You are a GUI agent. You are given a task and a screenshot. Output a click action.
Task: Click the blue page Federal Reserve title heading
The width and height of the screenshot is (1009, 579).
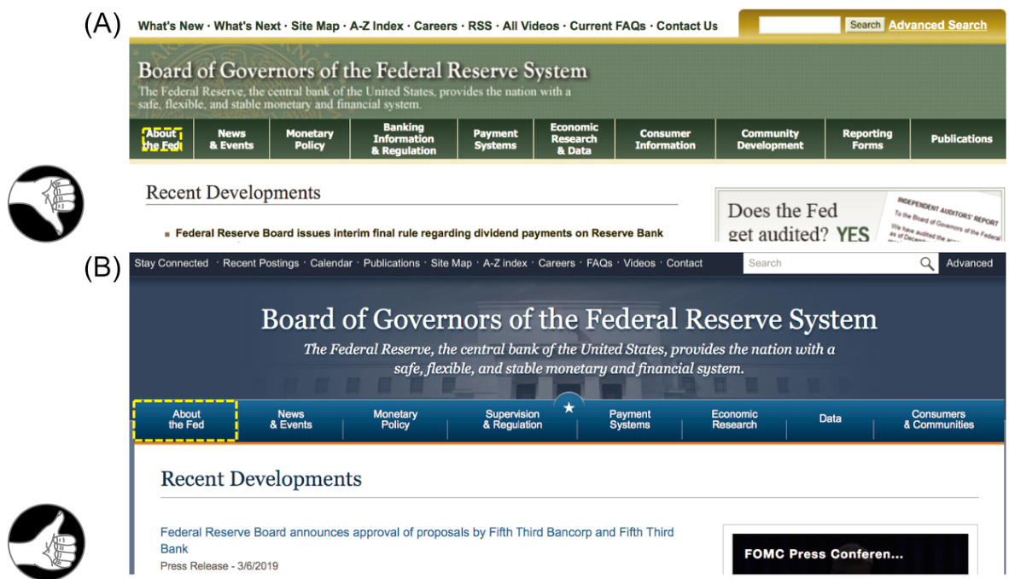pyautogui.click(x=569, y=319)
